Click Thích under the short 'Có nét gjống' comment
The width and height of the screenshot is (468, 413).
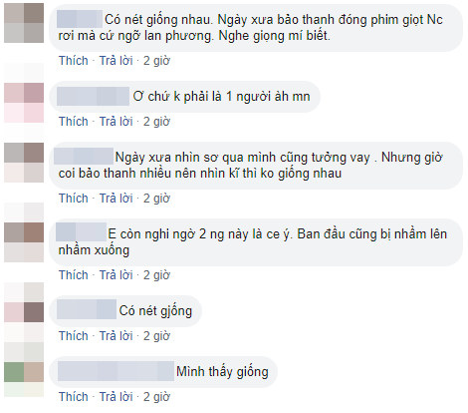point(74,336)
